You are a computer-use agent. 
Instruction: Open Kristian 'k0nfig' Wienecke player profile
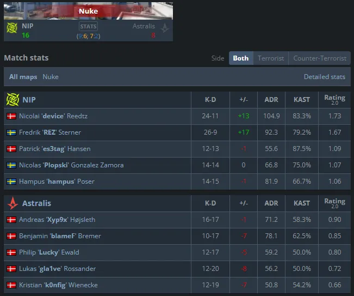[58, 285]
